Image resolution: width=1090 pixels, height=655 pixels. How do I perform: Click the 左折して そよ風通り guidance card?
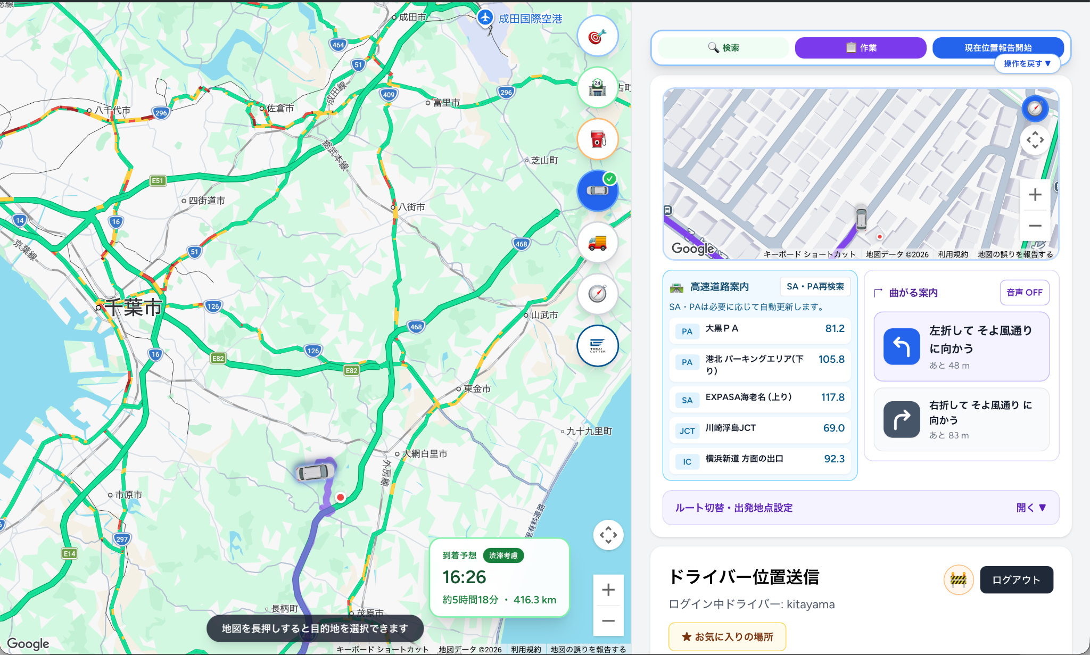[x=961, y=346]
